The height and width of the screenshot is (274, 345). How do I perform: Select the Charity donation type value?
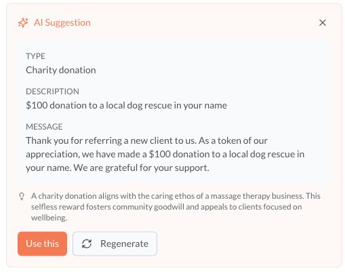pyautogui.click(x=61, y=70)
